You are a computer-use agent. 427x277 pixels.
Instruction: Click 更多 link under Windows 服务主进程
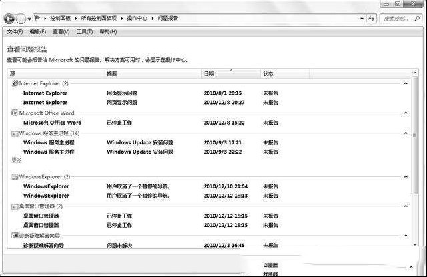tap(16, 160)
